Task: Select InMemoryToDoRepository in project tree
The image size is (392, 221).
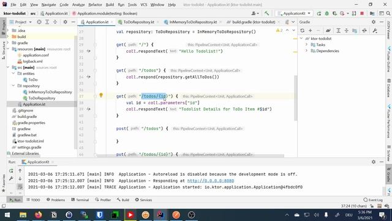Action: pos(50,92)
